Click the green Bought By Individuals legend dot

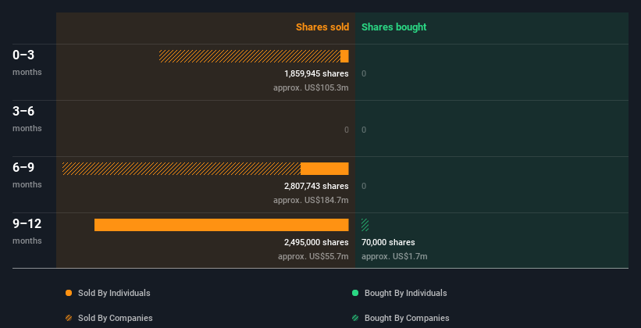tap(355, 293)
